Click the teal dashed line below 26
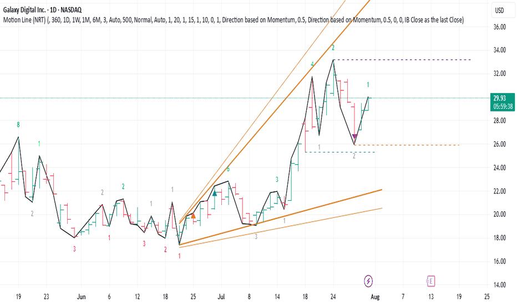This screenshot has height=305, width=517. [x=340, y=152]
